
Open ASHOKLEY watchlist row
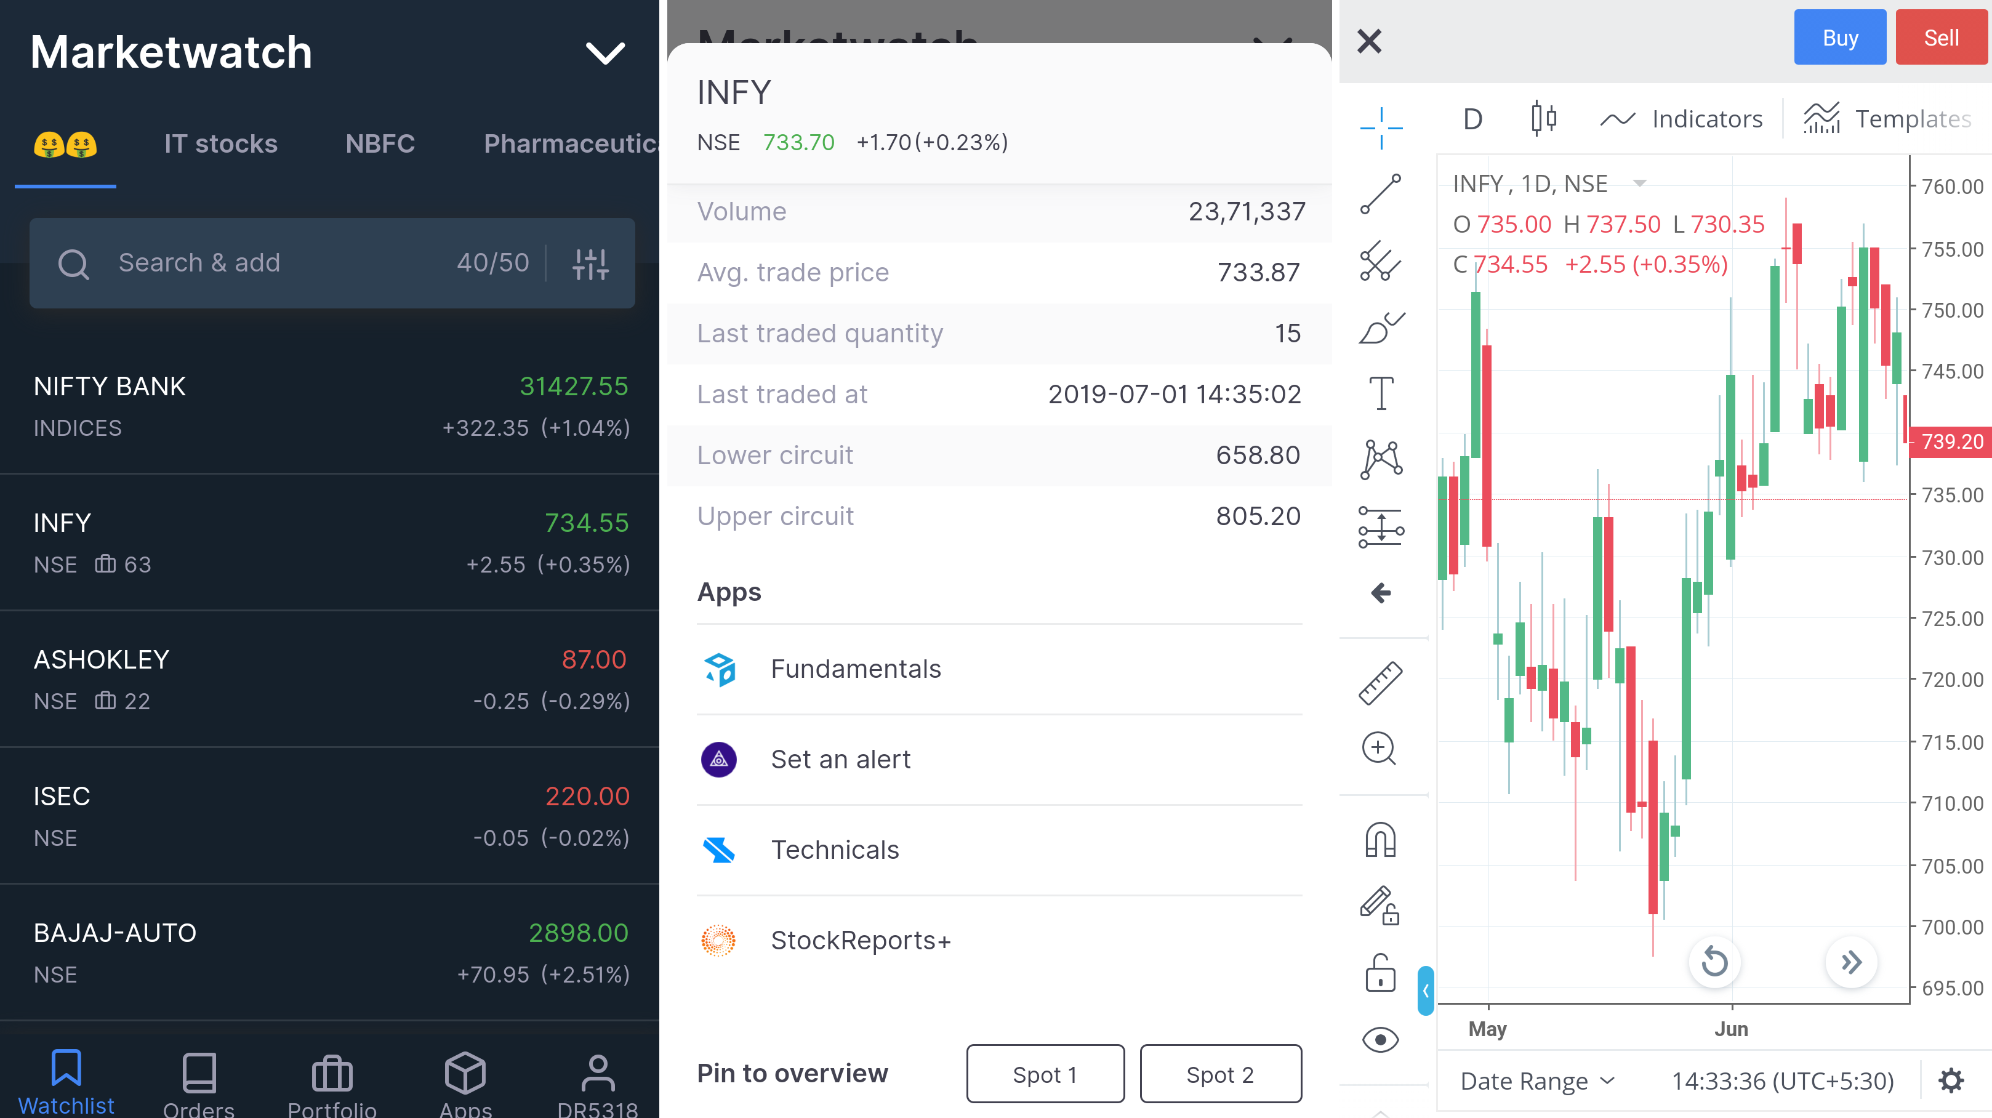click(329, 680)
